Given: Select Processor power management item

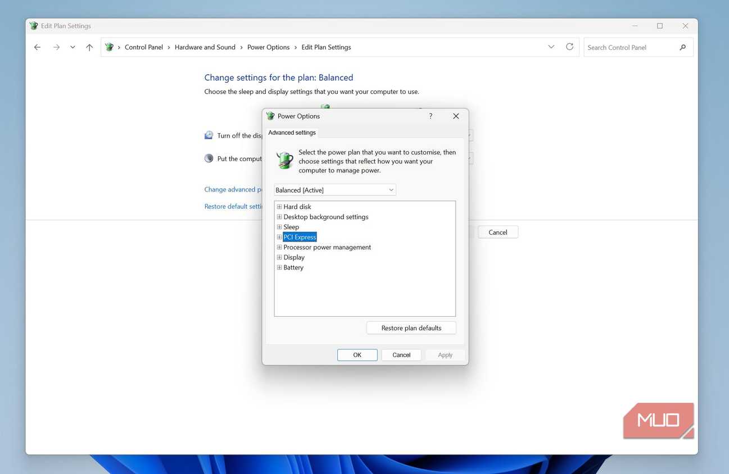Looking at the screenshot, I should [x=327, y=247].
